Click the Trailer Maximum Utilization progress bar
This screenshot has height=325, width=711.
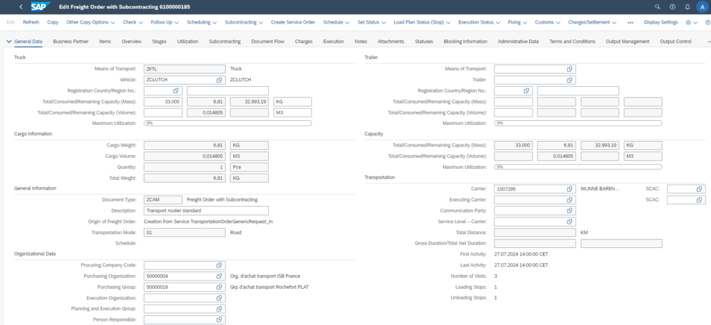point(578,124)
